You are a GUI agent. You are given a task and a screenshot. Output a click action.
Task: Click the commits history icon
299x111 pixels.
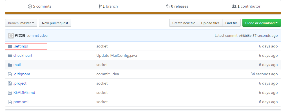pos(30,6)
